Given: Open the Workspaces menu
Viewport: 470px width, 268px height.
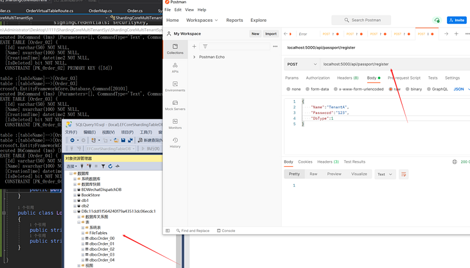Looking at the screenshot, I should (x=202, y=20).
